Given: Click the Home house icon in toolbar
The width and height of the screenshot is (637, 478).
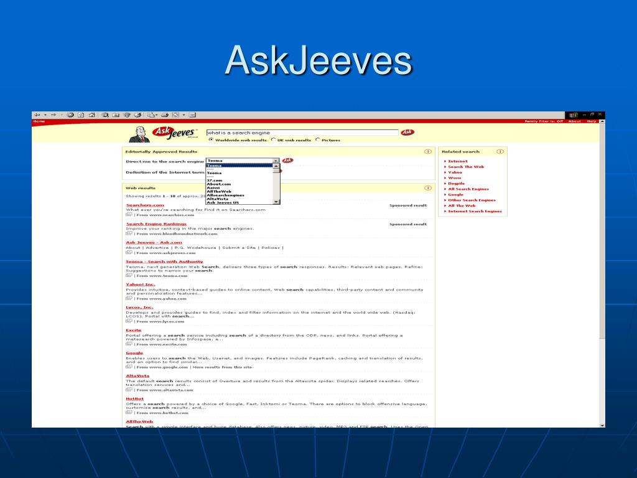Looking at the screenshot, I should (x=92, y=115).
